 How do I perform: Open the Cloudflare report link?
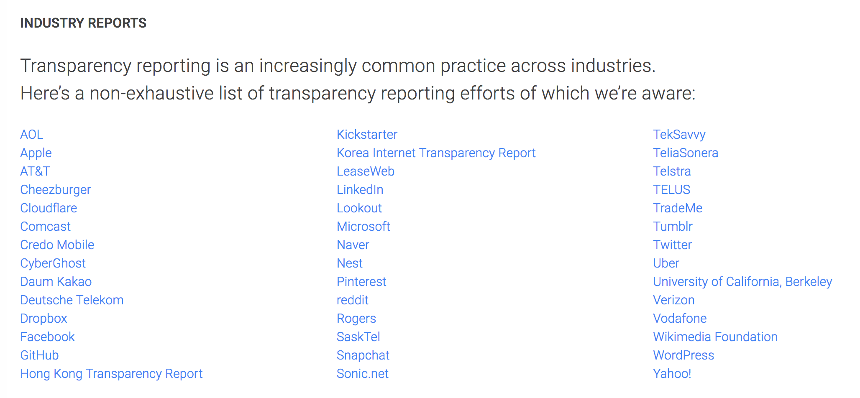click(49, 208)
